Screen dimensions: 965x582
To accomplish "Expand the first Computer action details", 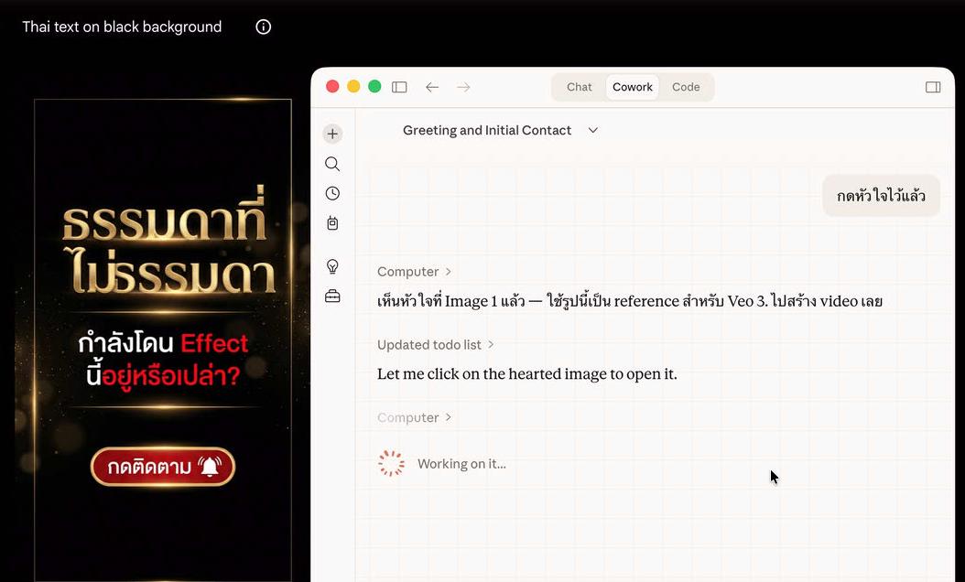I will (414, 271).
